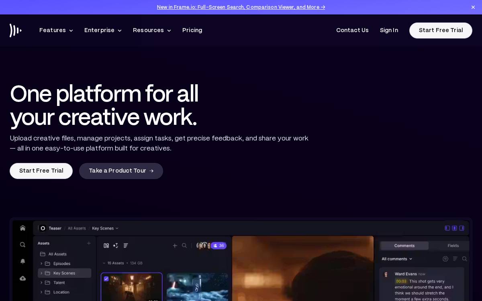Click the sparkle text fields icon
The width and height of the screenshot is (482, 301).
[x=116, y=245]
